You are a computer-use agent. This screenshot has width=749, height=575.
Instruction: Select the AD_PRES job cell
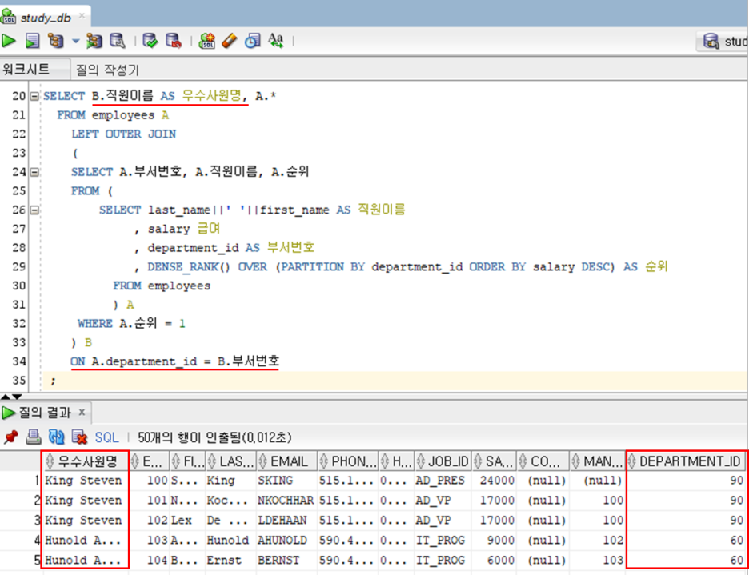point(443,481)
